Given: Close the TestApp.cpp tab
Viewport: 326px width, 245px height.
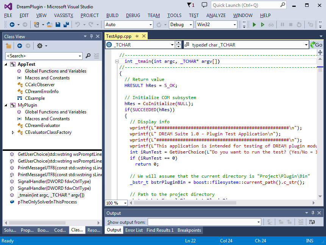Looking at the screenshot, I should coord(144,36).
